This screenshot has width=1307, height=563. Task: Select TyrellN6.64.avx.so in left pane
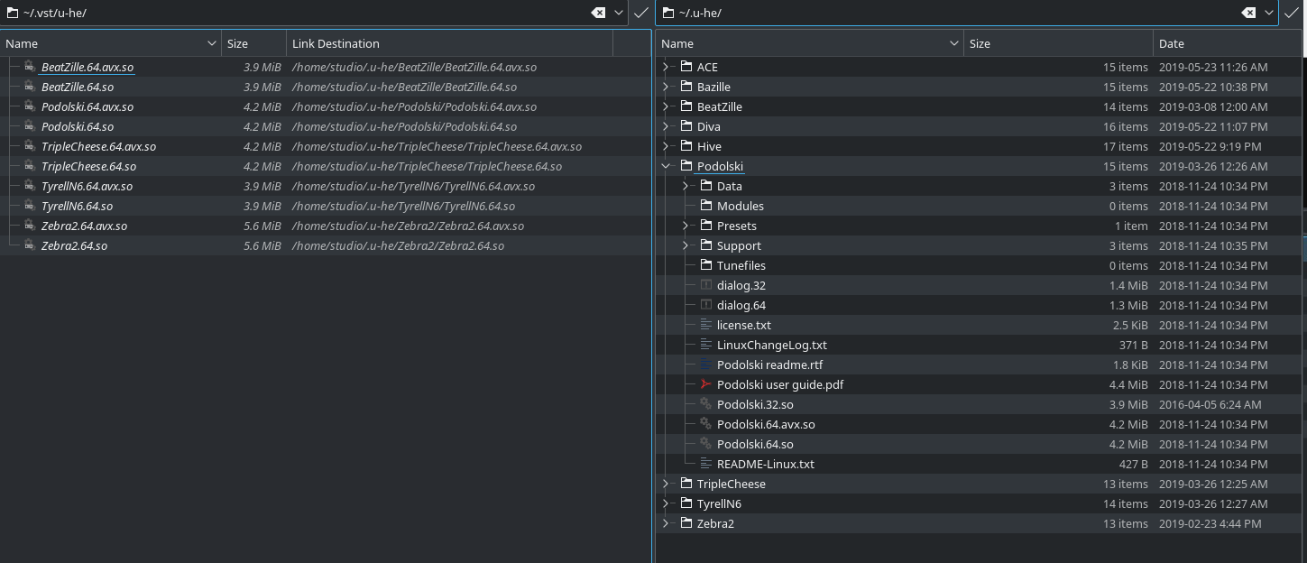click(87, 186)
